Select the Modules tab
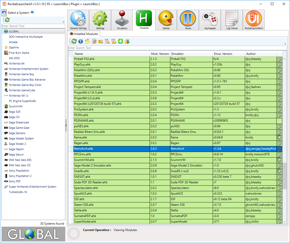The image size is (290, 243). click(144, 20)
